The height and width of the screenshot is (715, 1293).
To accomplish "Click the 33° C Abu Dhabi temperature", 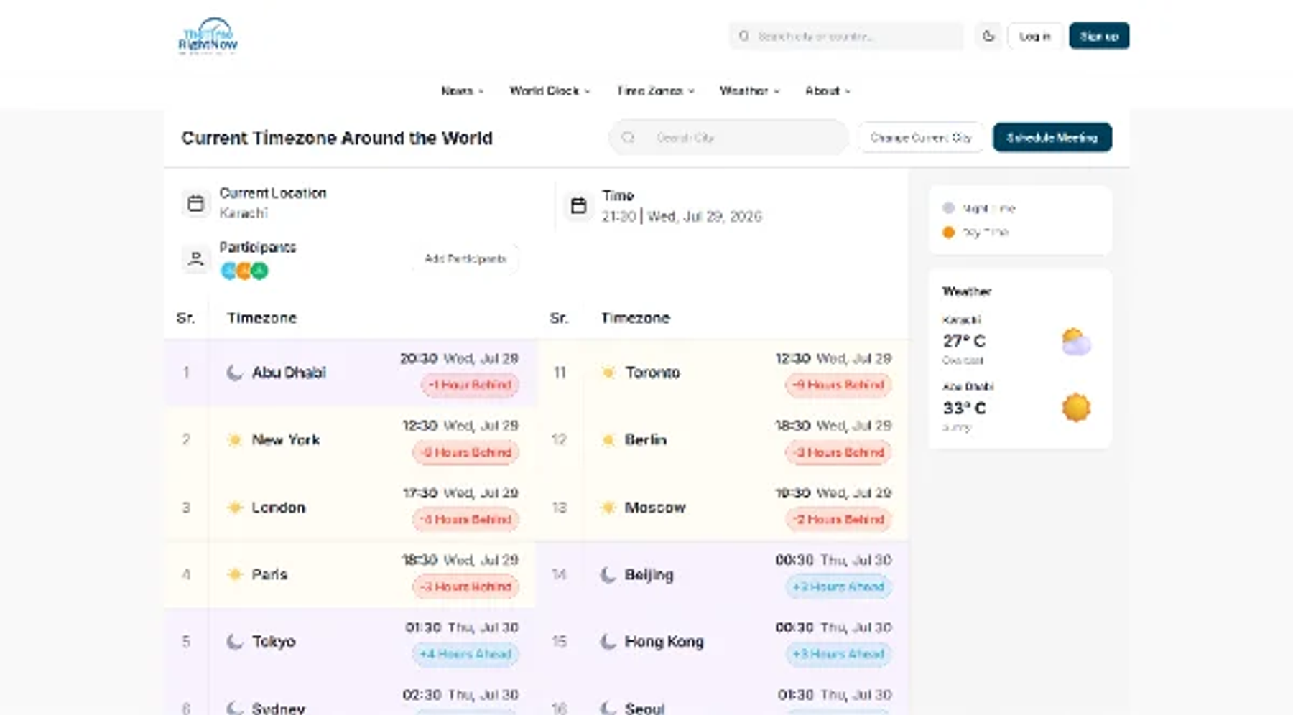I will pyautogui.click(x=964, y=408).
